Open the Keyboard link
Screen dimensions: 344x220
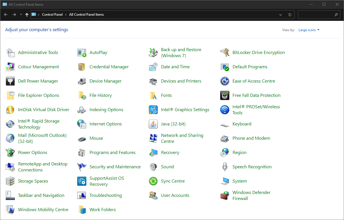click(242, 124)
